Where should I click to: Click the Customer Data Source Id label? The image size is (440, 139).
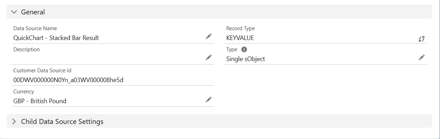click(43, 71)
